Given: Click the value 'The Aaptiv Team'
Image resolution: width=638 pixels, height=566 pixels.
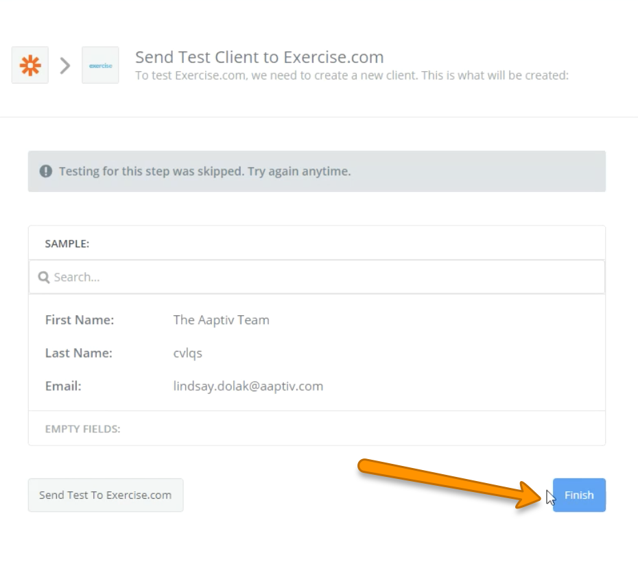Looking at the screenshot, I should pyautogui.click(x=222, y=320).
